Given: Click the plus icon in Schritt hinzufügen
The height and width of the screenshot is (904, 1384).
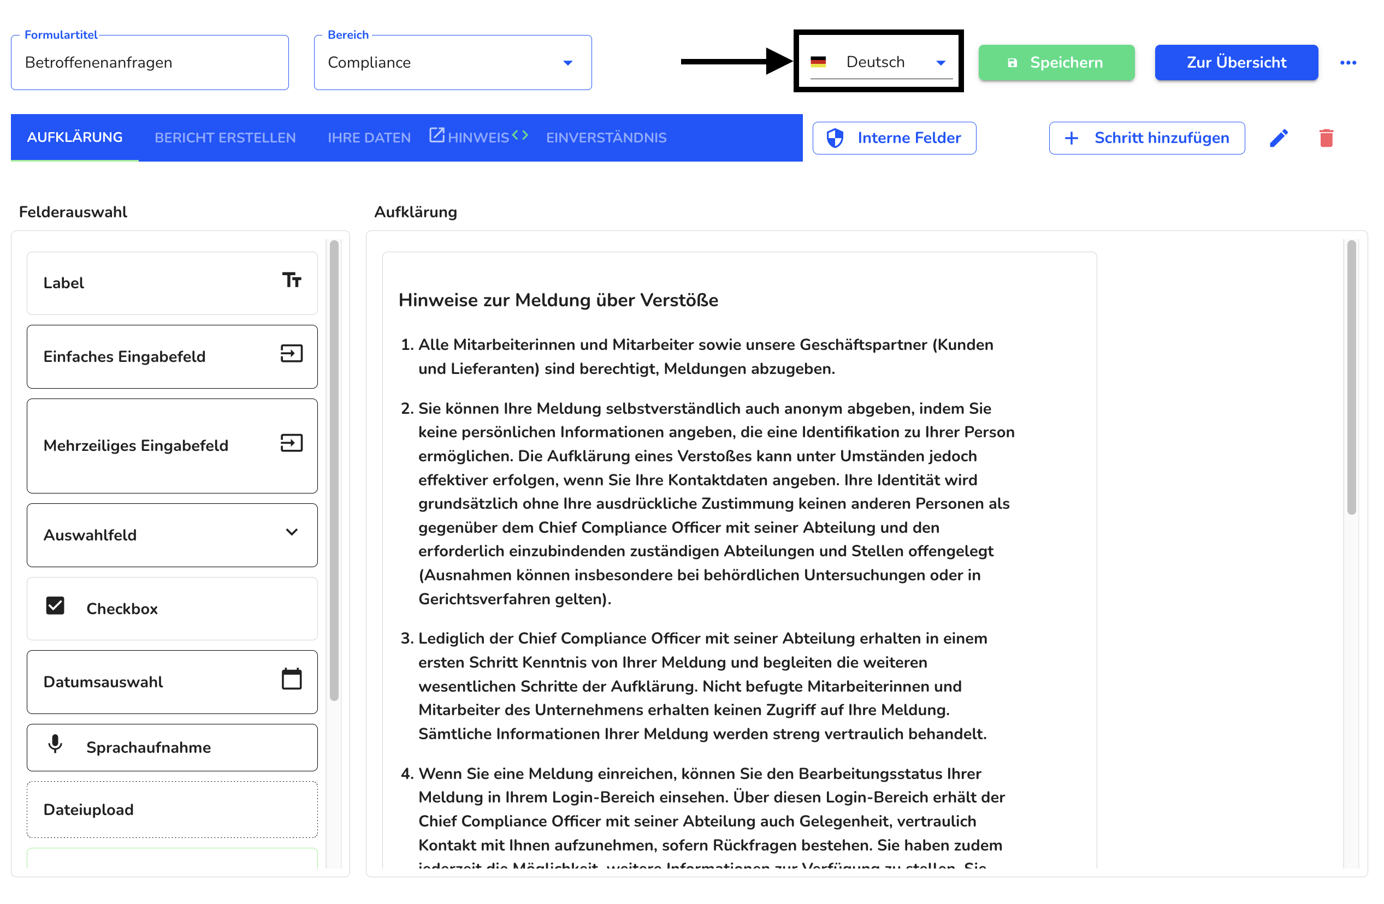Looking at the screenshot, I should point(1071,138).
